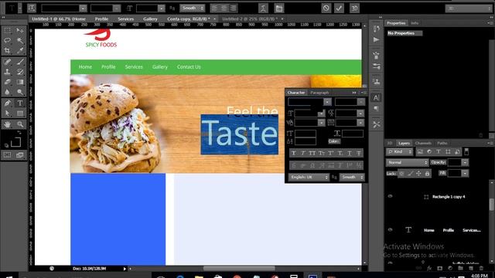This screenshot has width=495, height=278.
Task: Open font family dropdown in options bar
Action: 83,8
